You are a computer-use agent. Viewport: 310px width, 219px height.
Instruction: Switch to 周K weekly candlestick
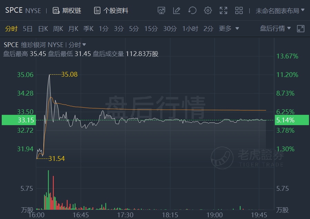pyautogui.click(x=58, y=29)
